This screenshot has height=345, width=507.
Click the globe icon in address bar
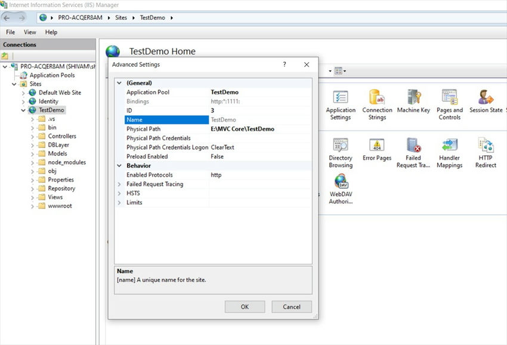[x=43, y=17]
